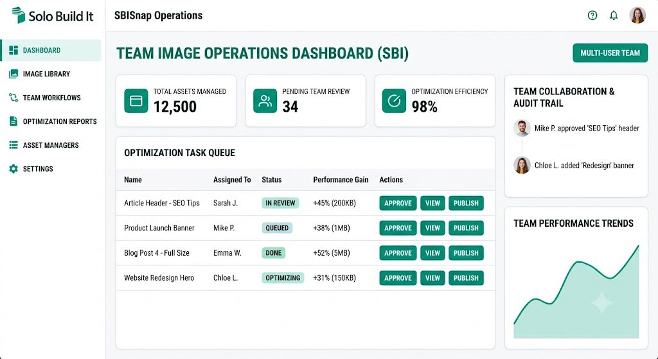Click the Performance Gain column header
This screenshot has width=658, height=359.
(x=341, y=180)
